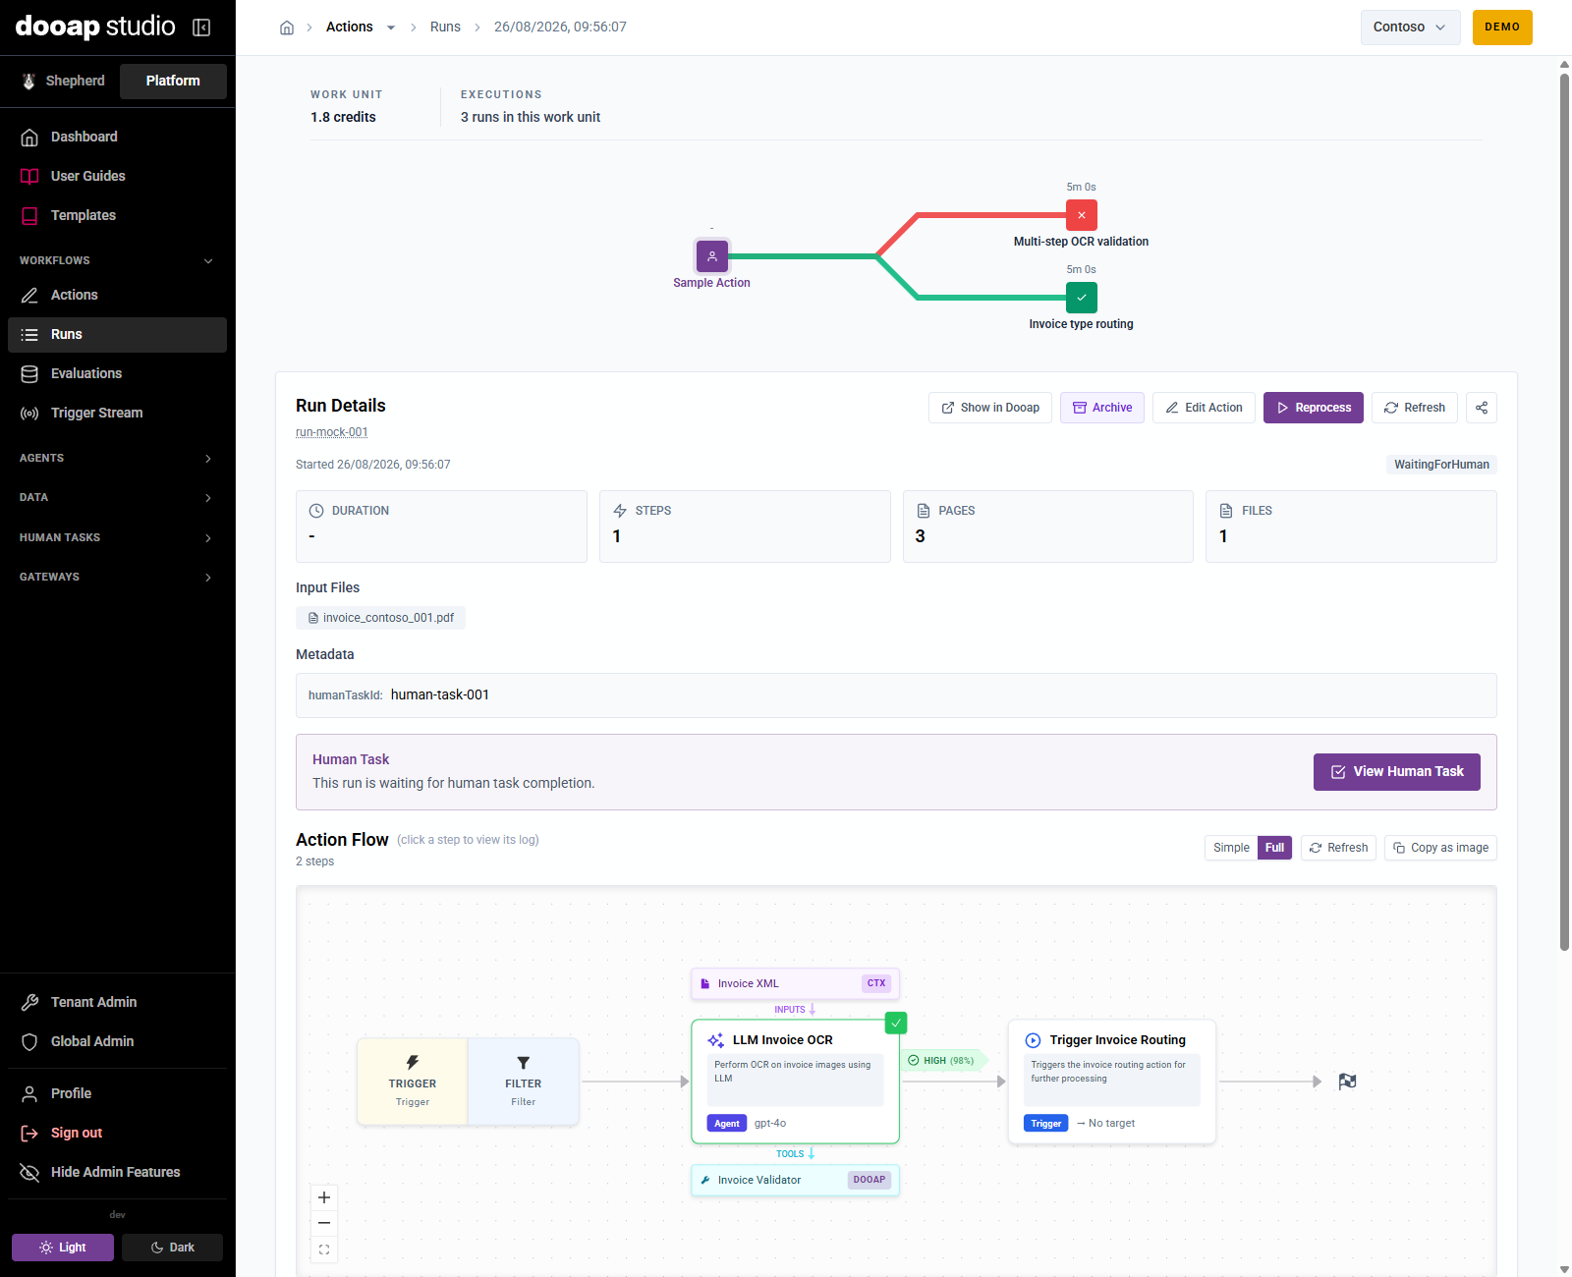
Task: Expand the Data section
Action: coord(117,497)
